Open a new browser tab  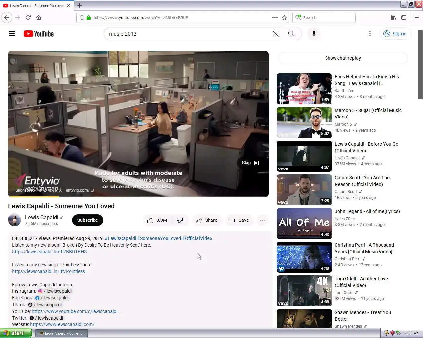point(80,5)
